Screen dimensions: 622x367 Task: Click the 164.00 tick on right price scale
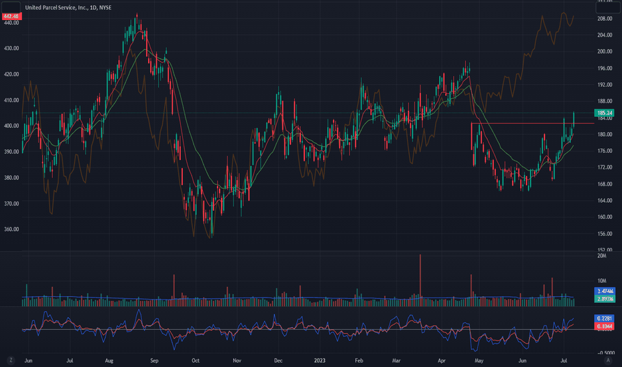605,201
